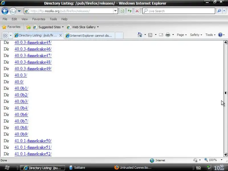The height and width of the screenshot is (171, 228).
Task: Click the RSS feeds icon
Action: click(x=150, y=35)
